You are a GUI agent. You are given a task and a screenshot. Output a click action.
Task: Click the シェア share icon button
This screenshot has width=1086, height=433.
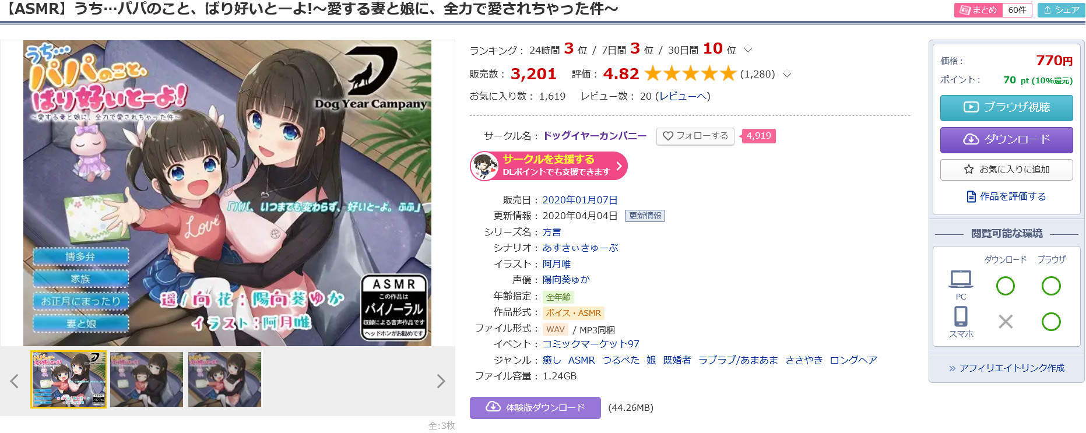pyautogui.click(x=1061, y=10)
